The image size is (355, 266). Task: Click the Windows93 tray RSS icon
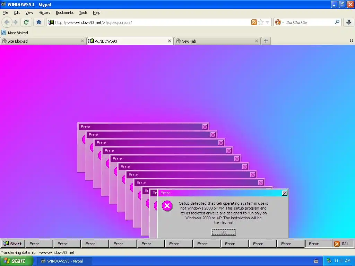337,243
